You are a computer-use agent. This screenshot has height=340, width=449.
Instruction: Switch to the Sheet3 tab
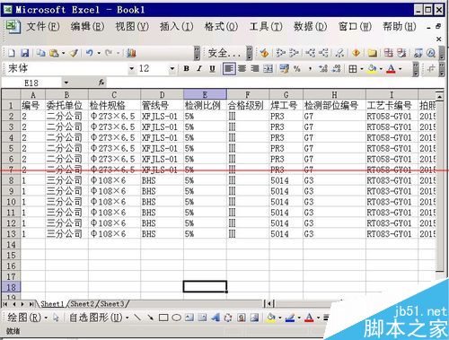point(112,304)
